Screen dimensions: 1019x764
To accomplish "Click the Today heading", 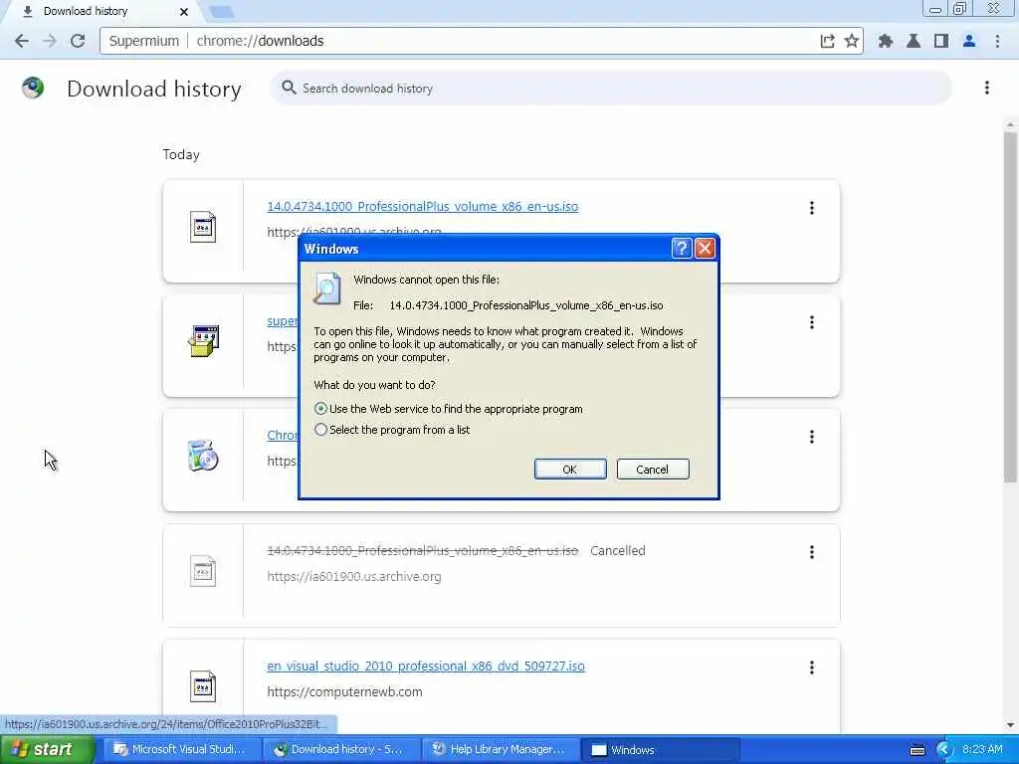I will 181,154.
